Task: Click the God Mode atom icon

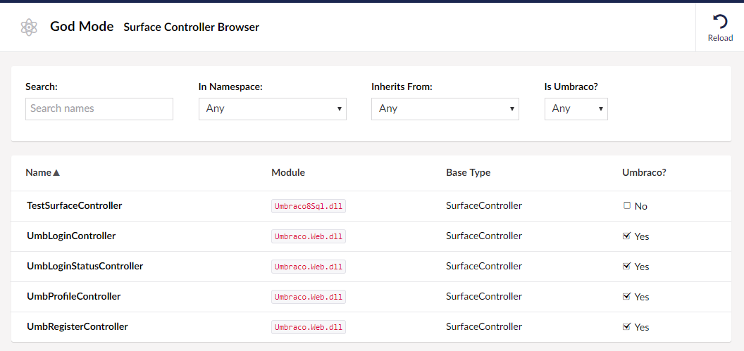Action: coord(30,27)
